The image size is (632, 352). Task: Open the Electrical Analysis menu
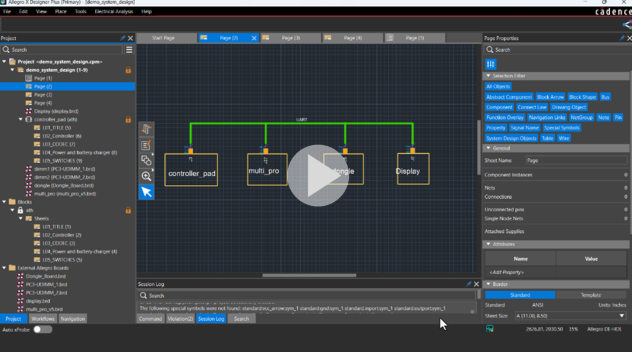pyautogui.click(x=114, y=11)
